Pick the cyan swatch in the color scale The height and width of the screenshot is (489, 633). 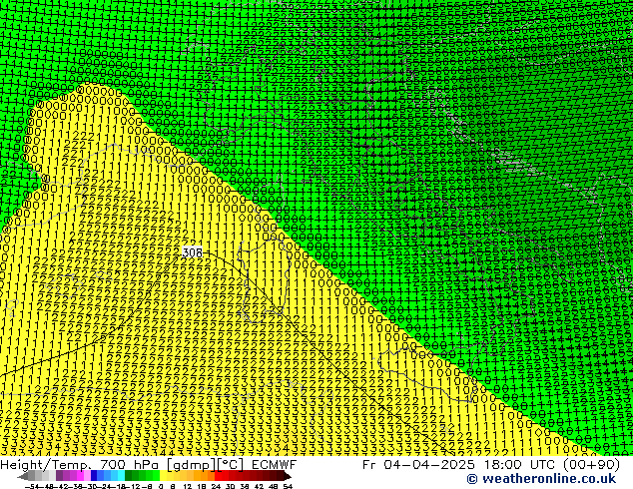[x=121, y=476]
